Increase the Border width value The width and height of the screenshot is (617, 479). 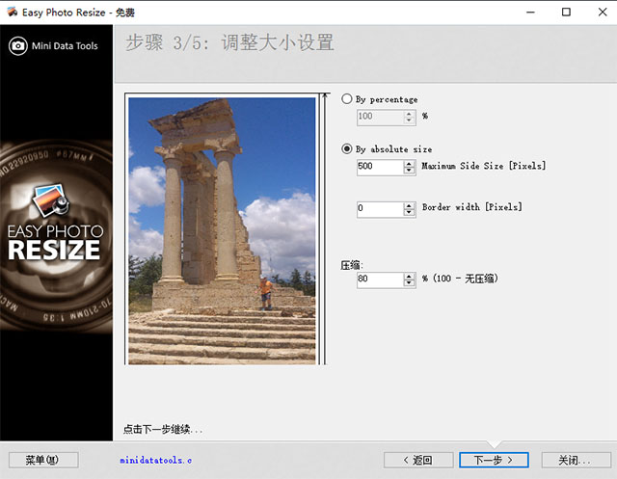[x=410, y=204]
